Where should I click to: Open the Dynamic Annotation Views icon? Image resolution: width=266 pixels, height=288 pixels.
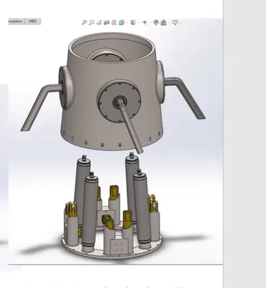point(114,23)
